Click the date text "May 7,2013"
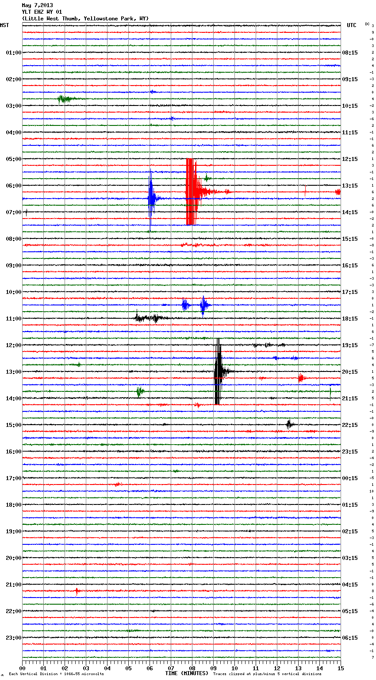The height and width of the screenshot is (680, 376). point(37,5)
